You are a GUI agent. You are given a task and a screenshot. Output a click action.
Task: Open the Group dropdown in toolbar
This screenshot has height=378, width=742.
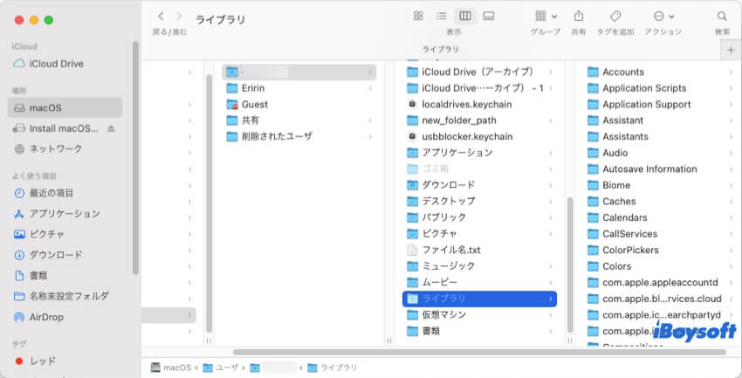(x=546, y=16)
